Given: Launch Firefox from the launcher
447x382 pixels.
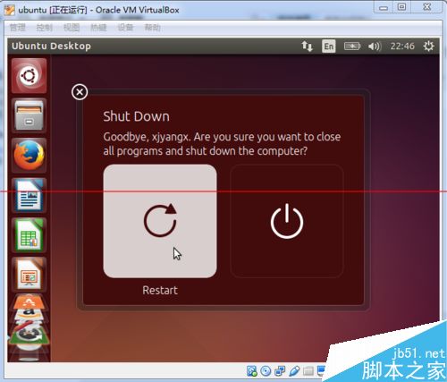Looking at the screenshot, I should (29, 156).
